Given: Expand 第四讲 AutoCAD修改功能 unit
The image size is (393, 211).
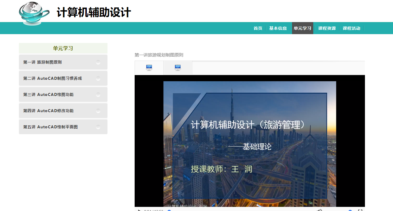Looking at the screenshot, I should 48,111.
